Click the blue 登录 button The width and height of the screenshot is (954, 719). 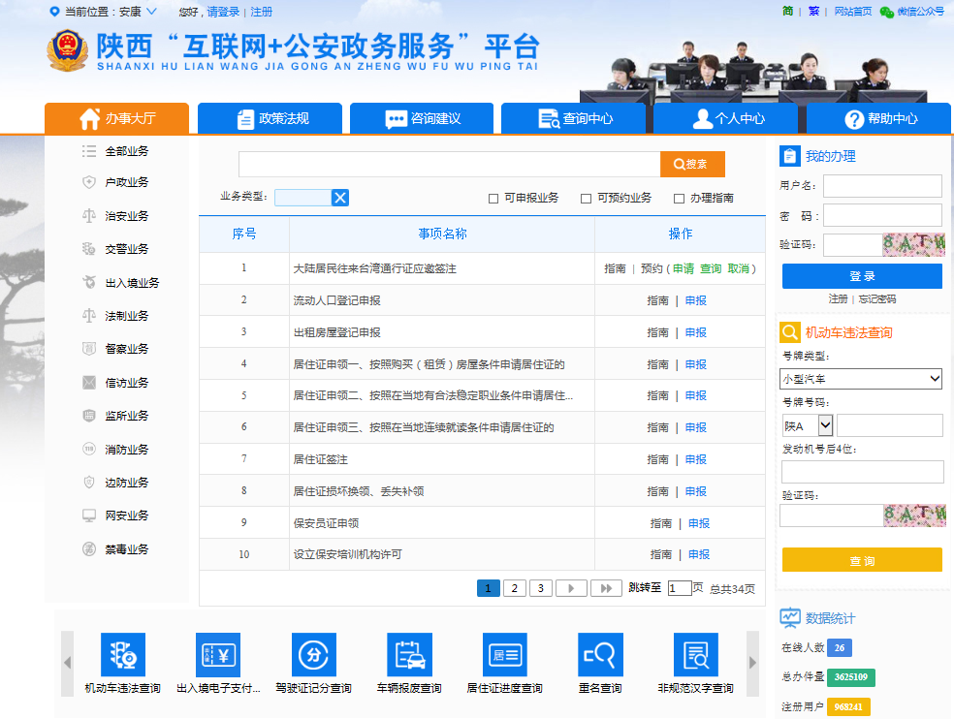click(x=862, y=276)
